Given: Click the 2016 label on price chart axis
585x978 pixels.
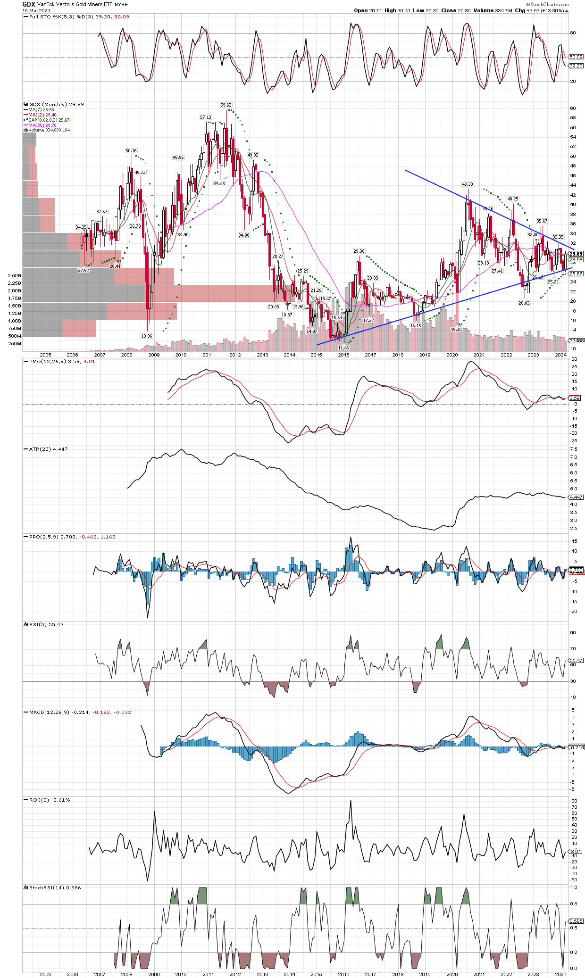Looking at the screenshot, I should (343, 355).
